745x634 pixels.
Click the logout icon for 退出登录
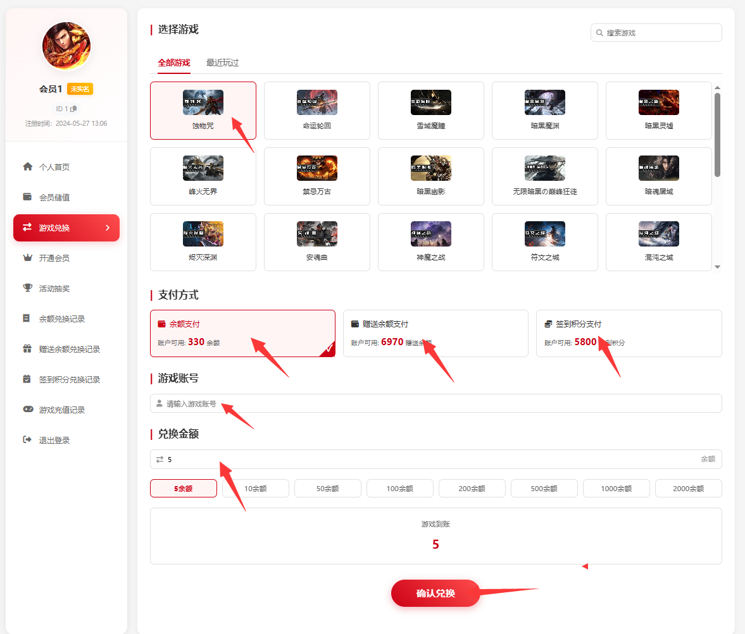(27, 440)
